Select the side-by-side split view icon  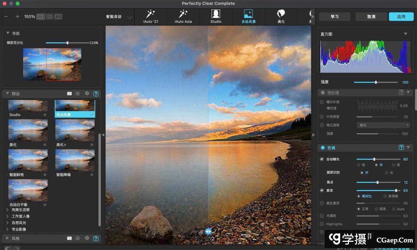click(x=49, y=17)
